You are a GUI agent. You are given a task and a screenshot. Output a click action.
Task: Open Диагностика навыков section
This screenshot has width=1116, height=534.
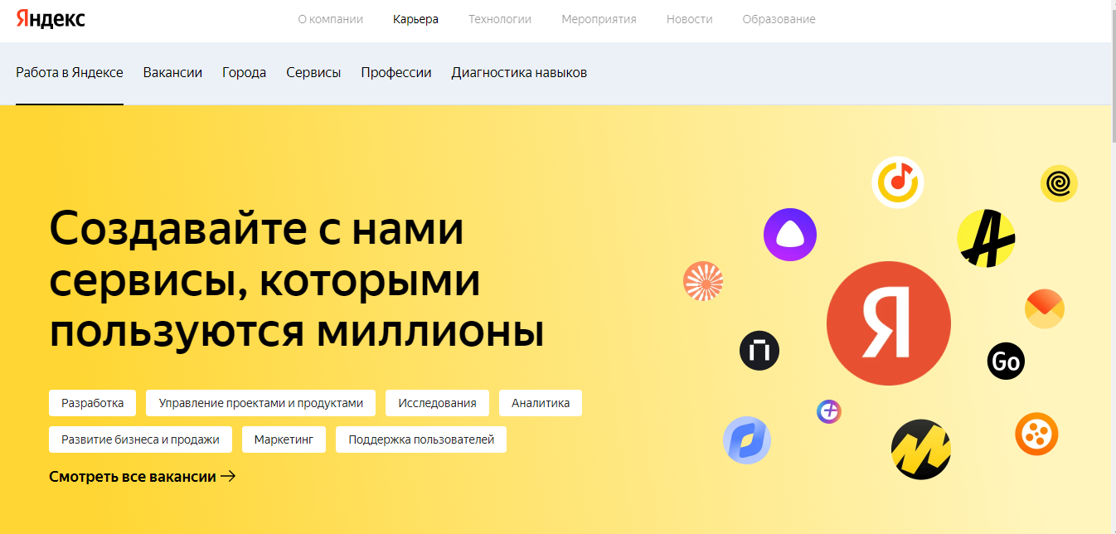click(518, 73)
